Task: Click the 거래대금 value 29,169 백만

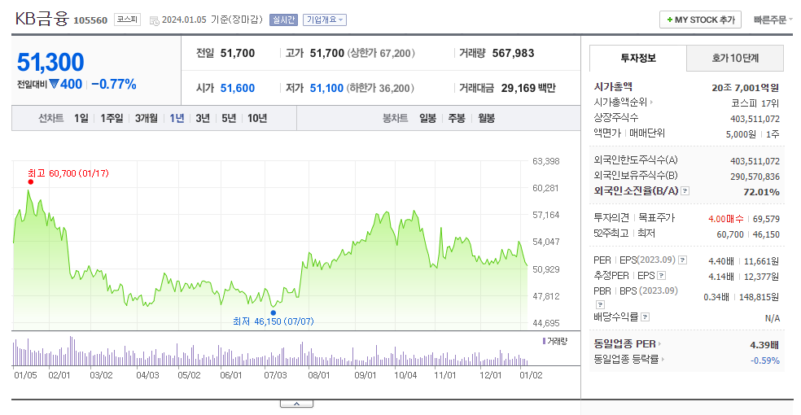Action: coord(528,89)
